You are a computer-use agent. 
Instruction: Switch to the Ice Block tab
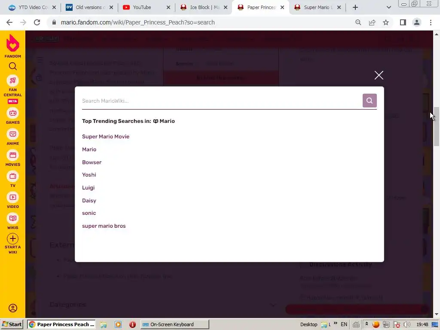click(x=203, y=7)
